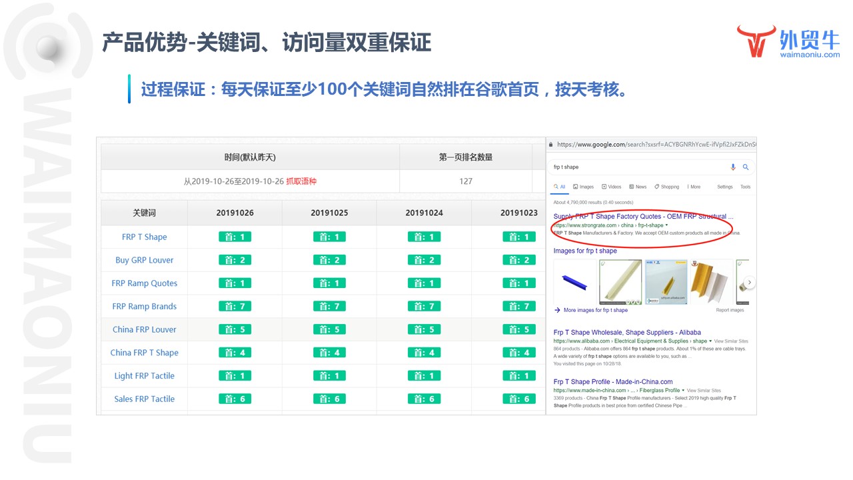Viewport: 853px width, 480px height.
Task: Click next arrow in image carousel
Action: coord(749,283)
